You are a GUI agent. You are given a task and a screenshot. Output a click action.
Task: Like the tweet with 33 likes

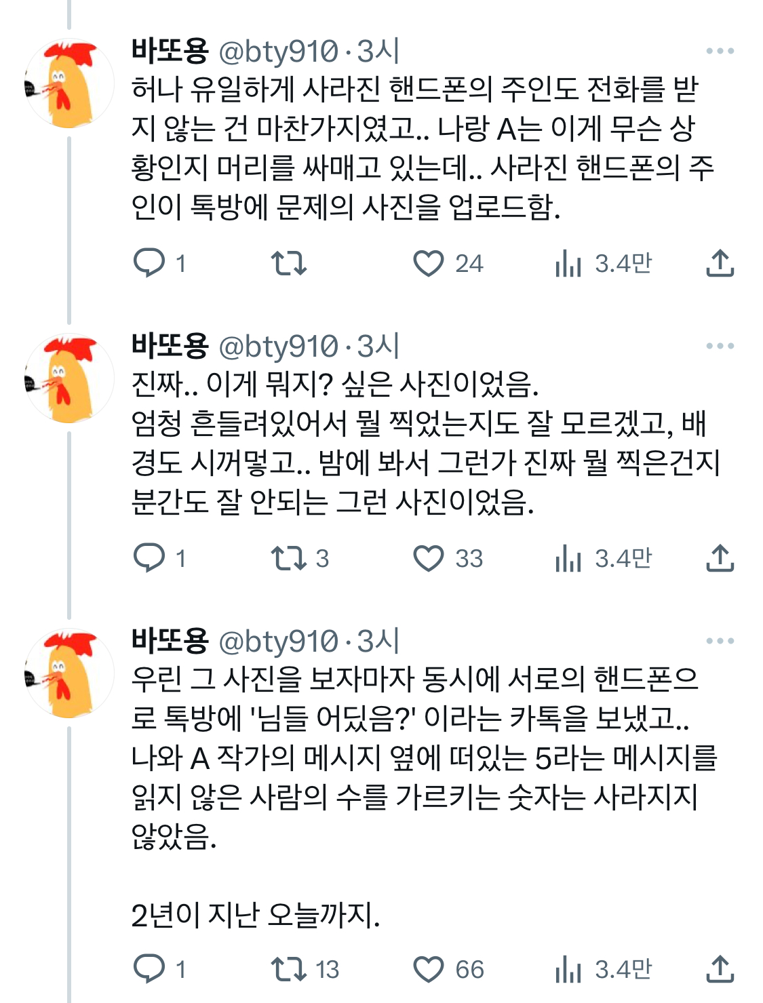(429, 558)
